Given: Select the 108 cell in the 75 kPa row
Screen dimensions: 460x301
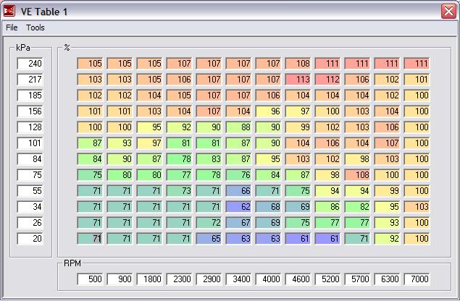Looking at the screenshot, I should pos(358,175).
